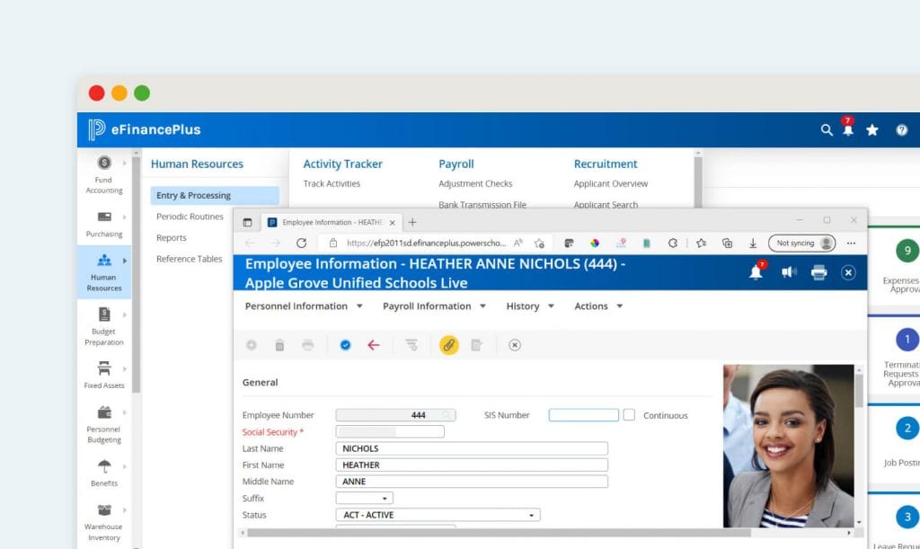Click the notes/edit icon next to the paperclip
The width and height of the screenshot is (920, 549).
tap(476, 344)
